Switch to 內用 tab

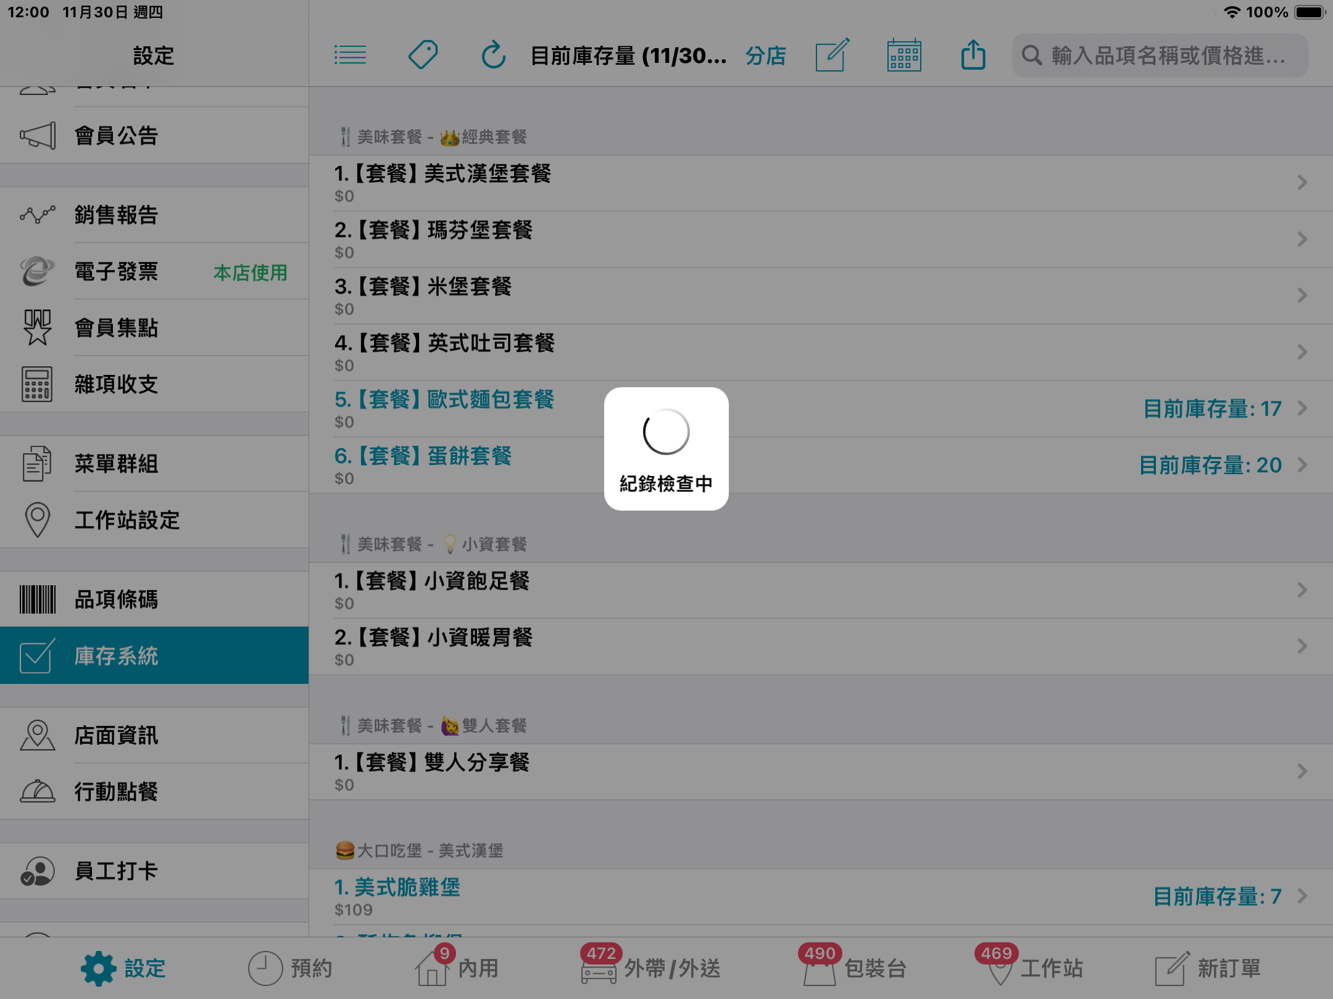457,967
